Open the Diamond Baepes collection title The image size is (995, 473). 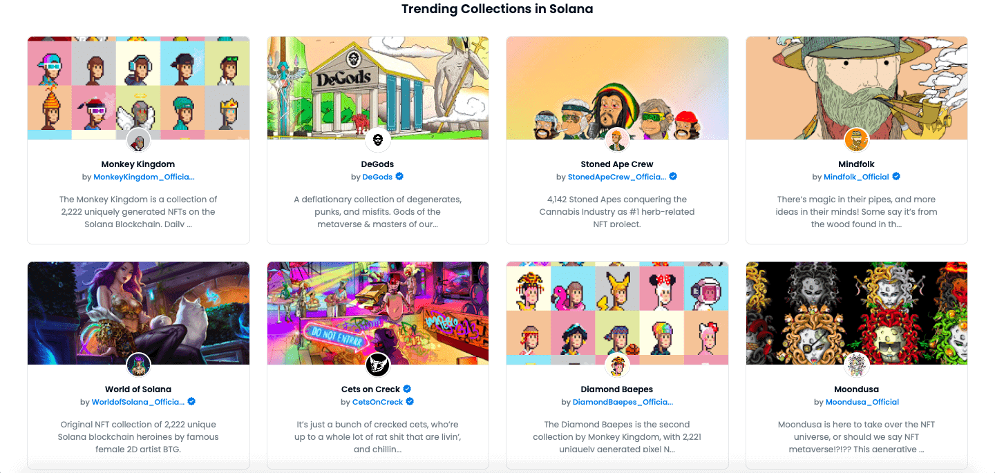[617, 389]
